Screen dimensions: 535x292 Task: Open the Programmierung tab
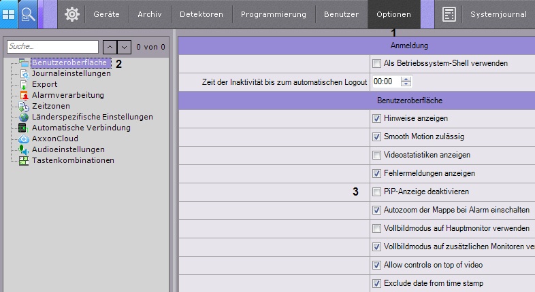pyautogui.click(x=274, y=14)
